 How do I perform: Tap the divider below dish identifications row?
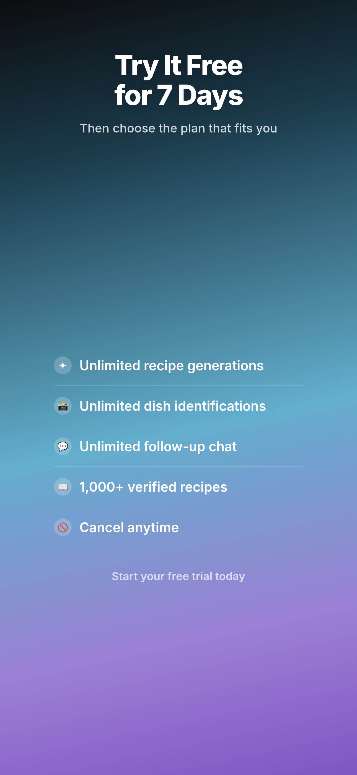click(x=178, y=426)
